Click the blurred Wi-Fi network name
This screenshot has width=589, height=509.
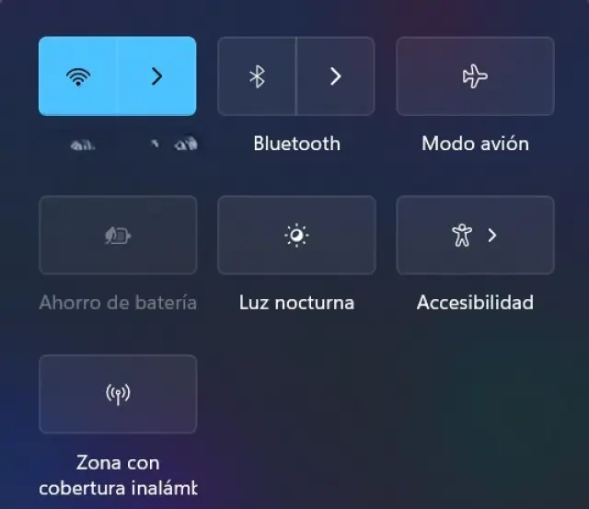(x=133, y=144)
